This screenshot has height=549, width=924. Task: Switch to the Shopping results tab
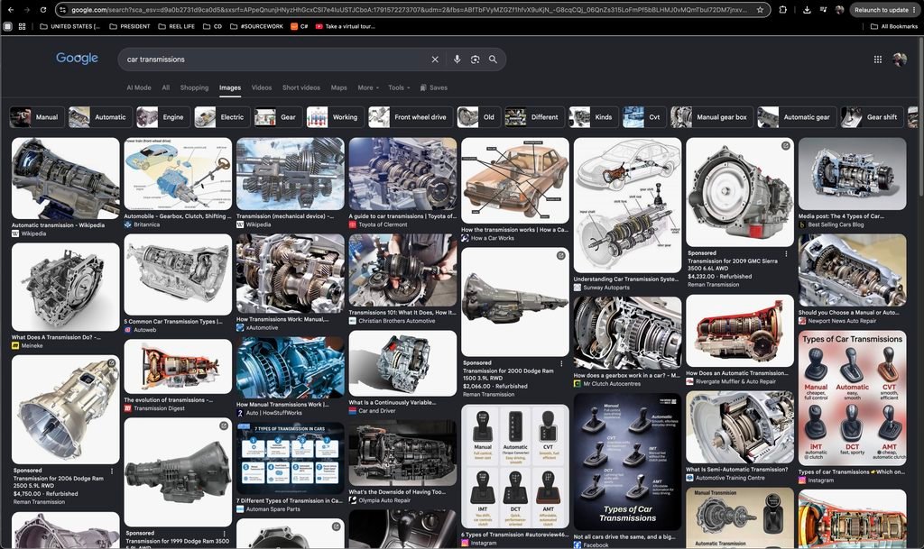pos(195,87)
